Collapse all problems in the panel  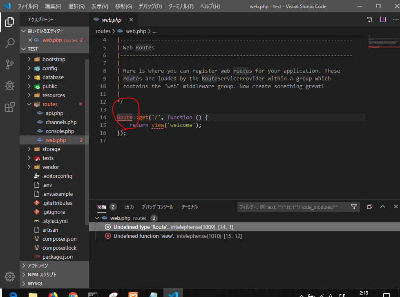coord(370,206)
